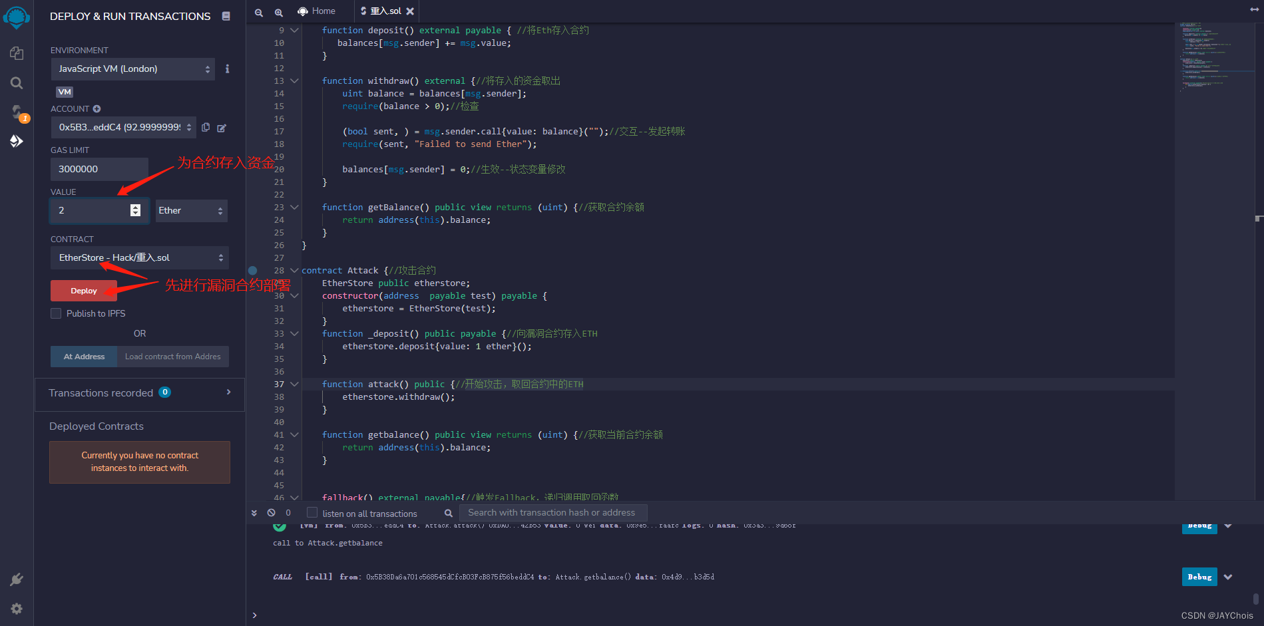Click the value stepper arrows
Image resolution: width=1264 pixels, height=626 pixels.
[x=135, y=210]
